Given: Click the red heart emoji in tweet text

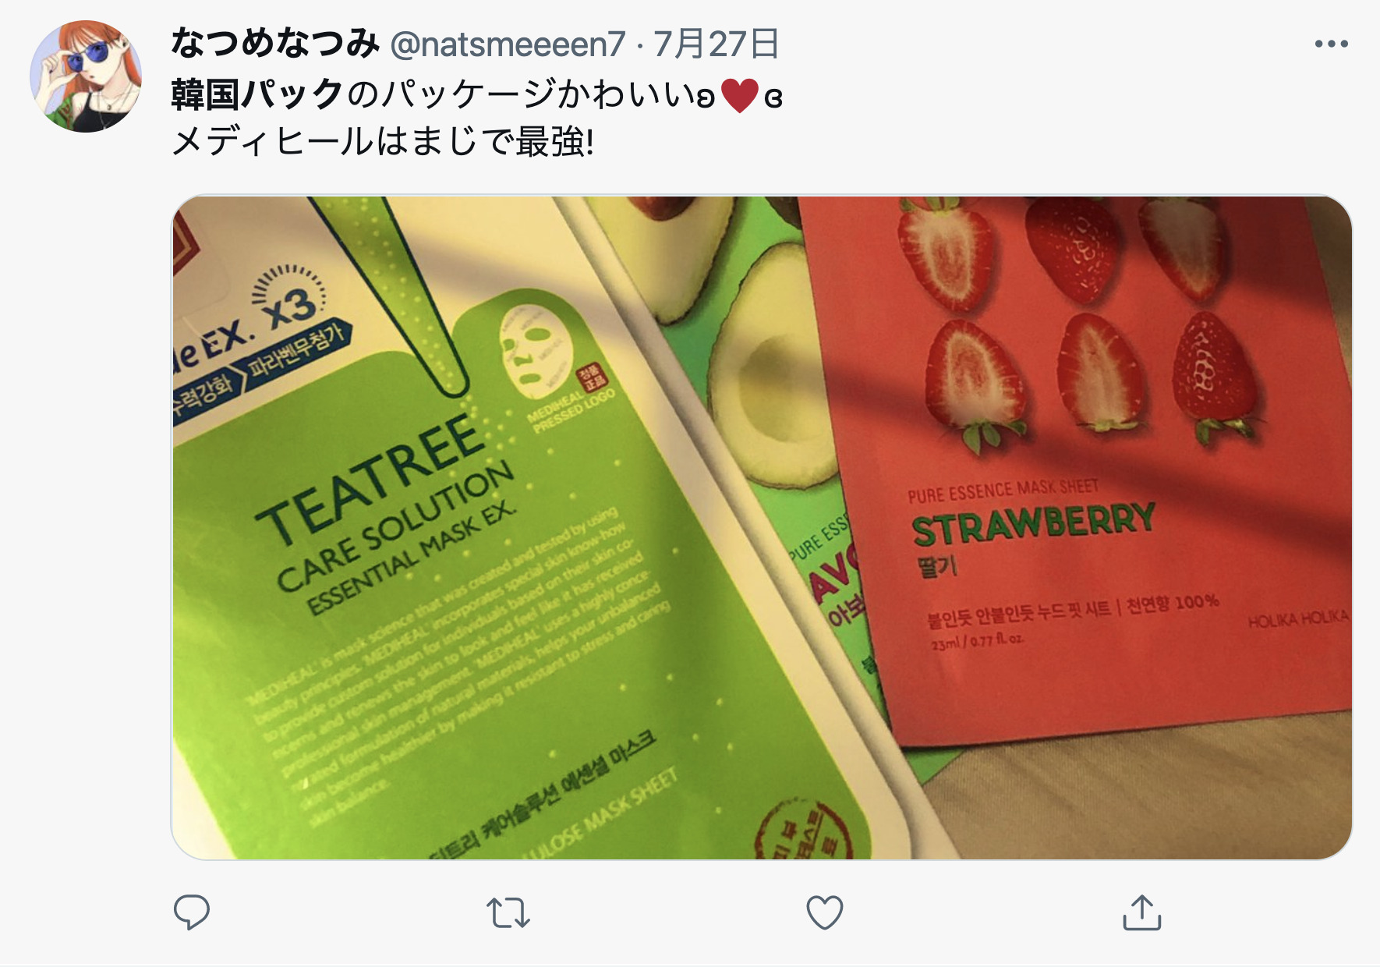Looking at the screenshot, I should pyautogui.click(x=739, y=96).
